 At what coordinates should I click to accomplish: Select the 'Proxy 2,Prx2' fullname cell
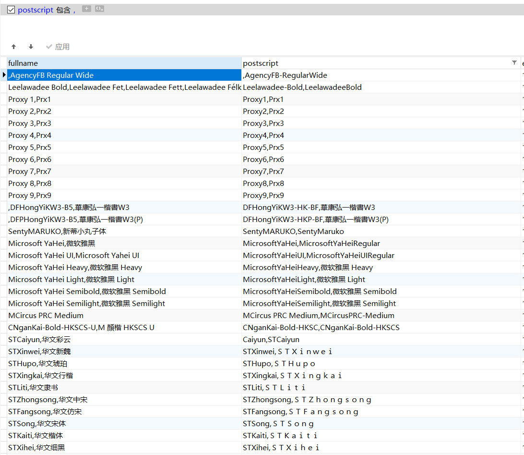[x=124, y=111]
